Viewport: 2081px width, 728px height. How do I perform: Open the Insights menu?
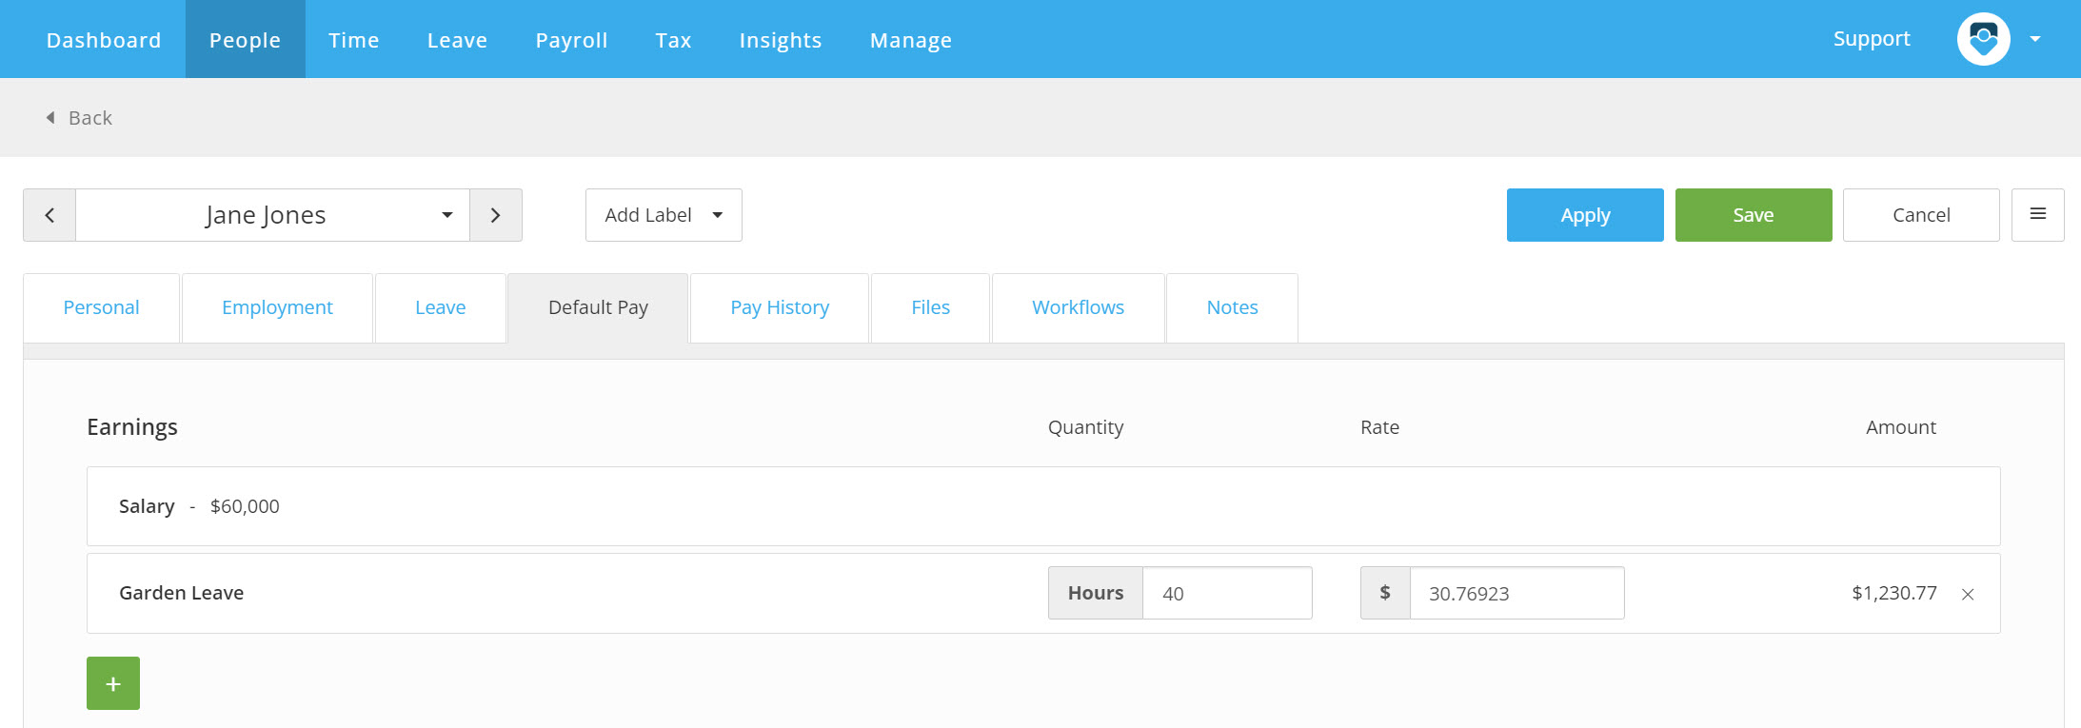pos(781,40)
